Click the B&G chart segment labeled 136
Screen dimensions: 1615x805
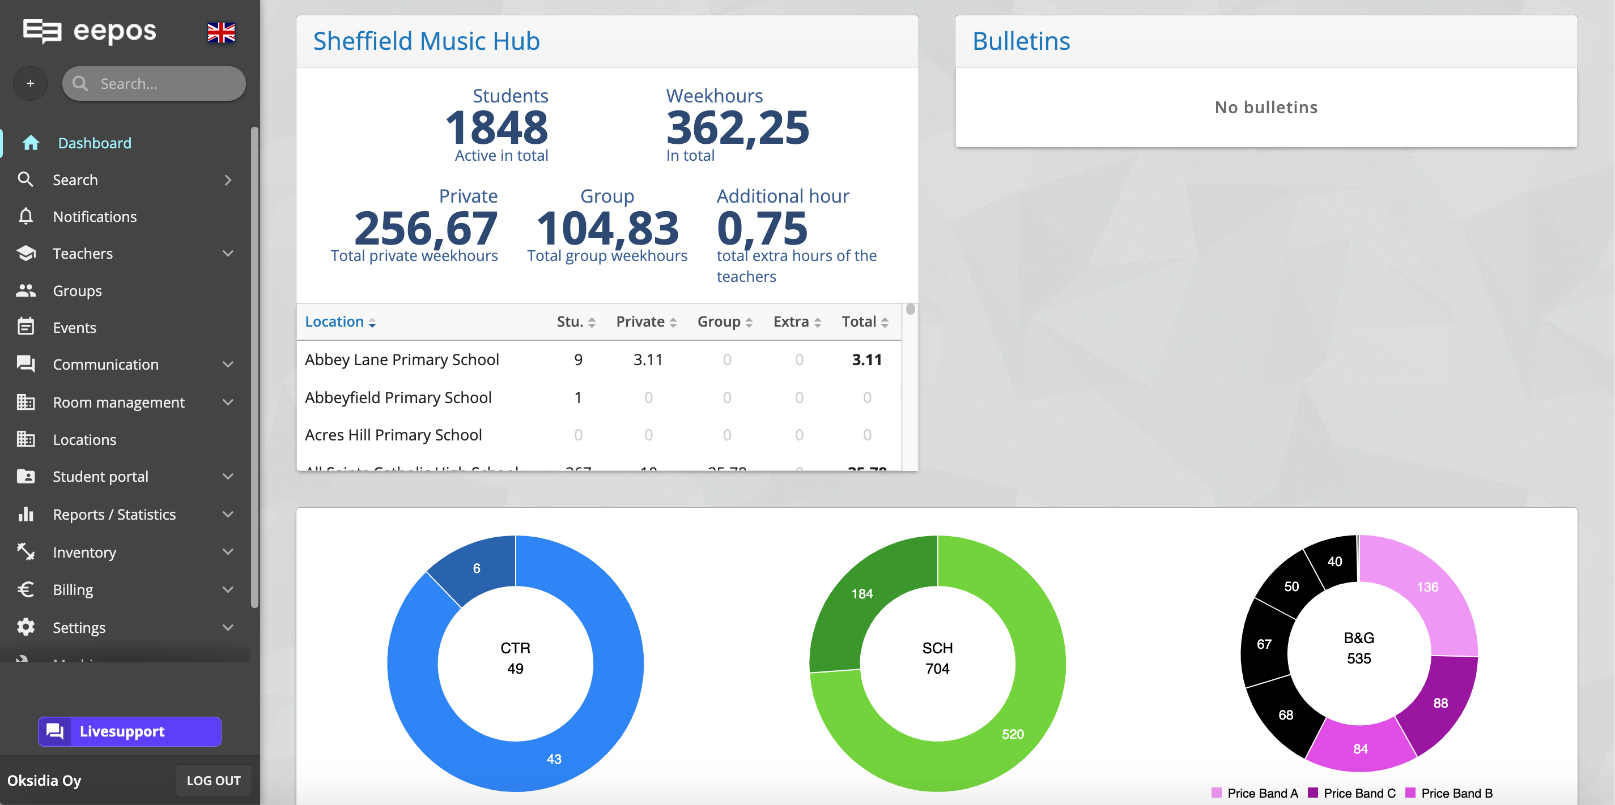tap(1427, 587)
